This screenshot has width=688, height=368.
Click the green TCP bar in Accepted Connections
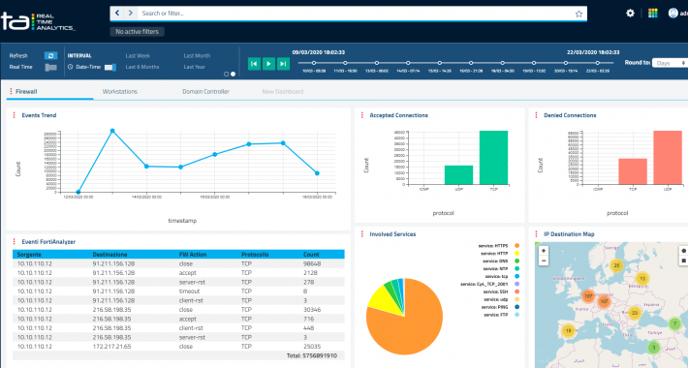point(493,158)
